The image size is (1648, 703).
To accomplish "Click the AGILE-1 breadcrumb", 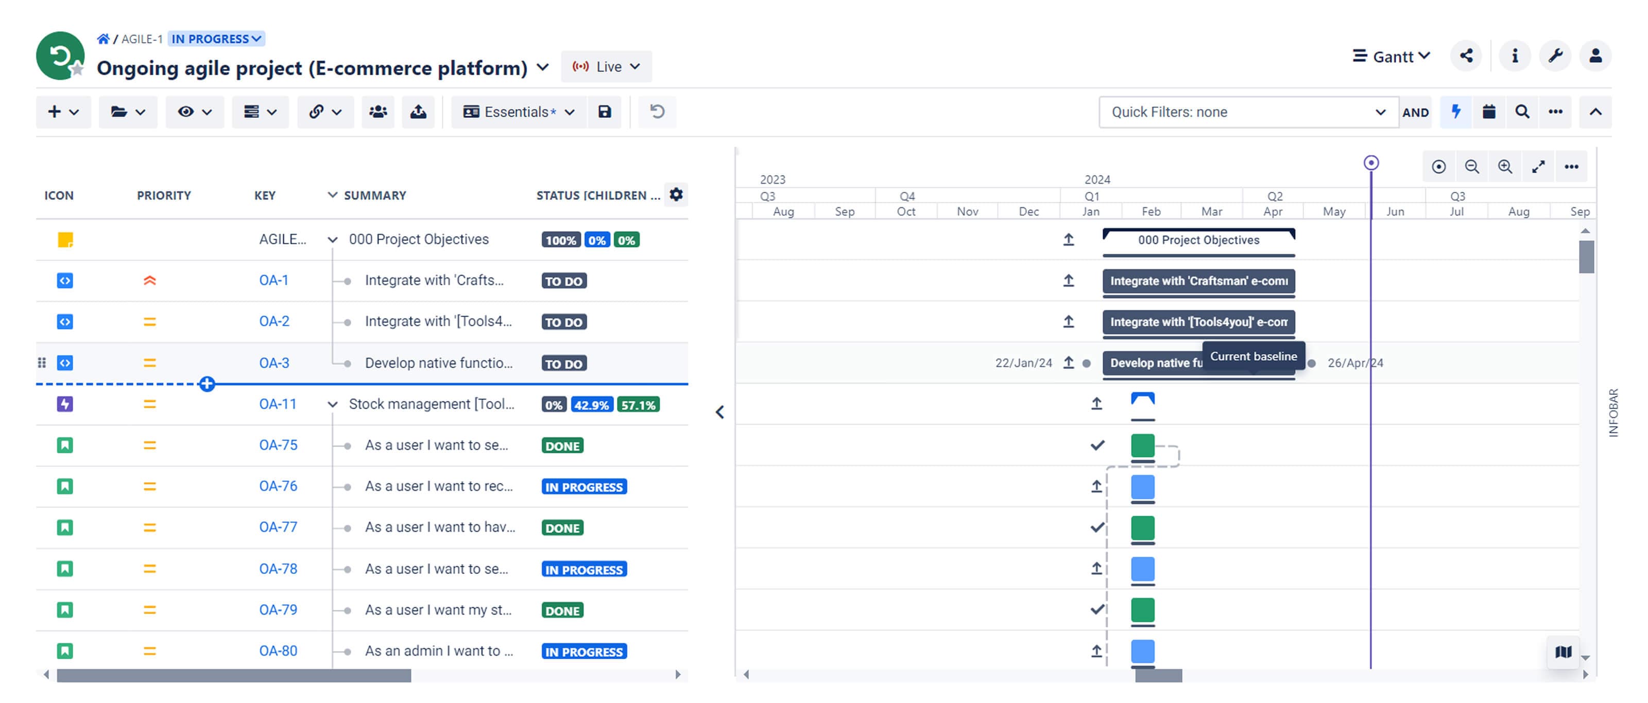I will coord(142,39).
